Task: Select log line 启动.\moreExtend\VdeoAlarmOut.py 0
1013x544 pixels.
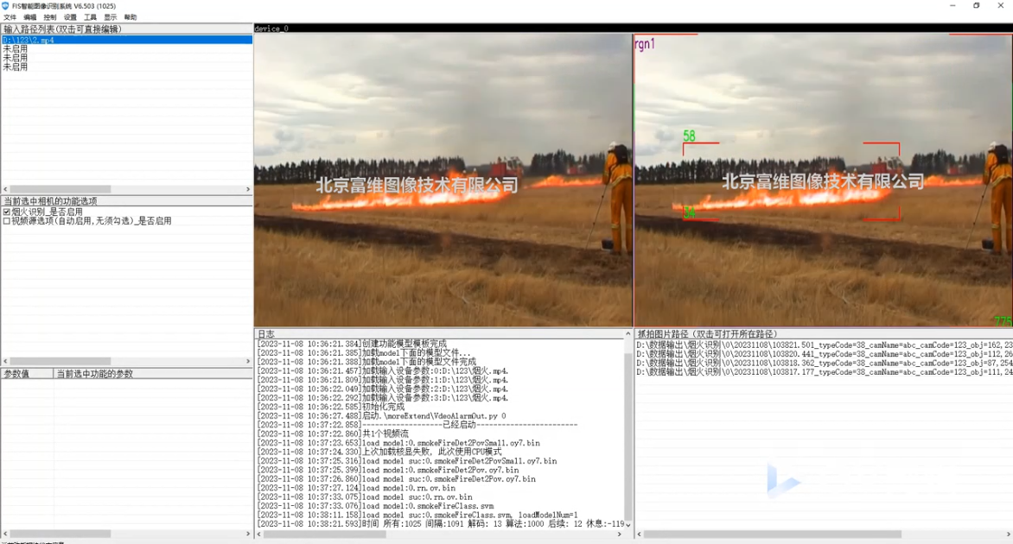Action: pyautogui.click(x=382, y=416)
